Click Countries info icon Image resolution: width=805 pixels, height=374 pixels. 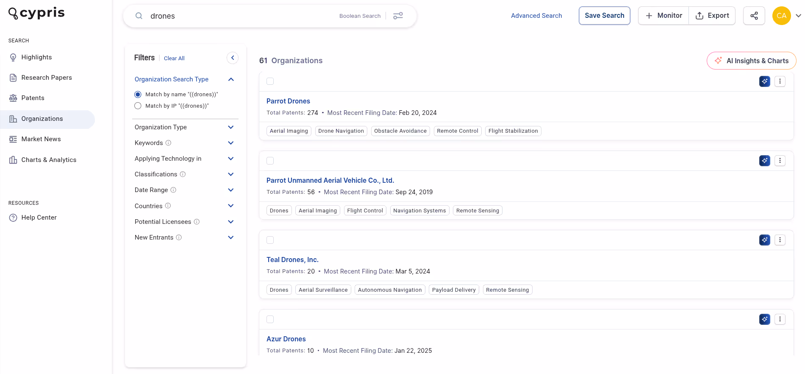click(168, 206)
